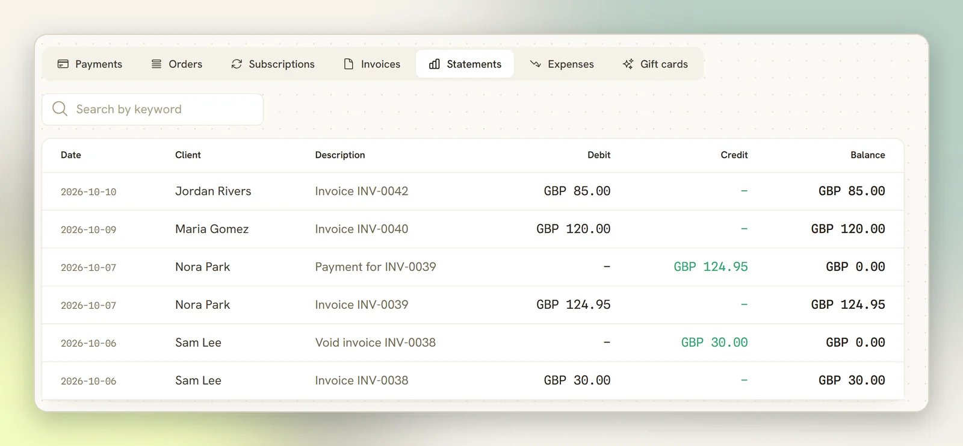Open the Gift cards tab
This screenshot has width=963, height=446.
click(x=655, y=64)
